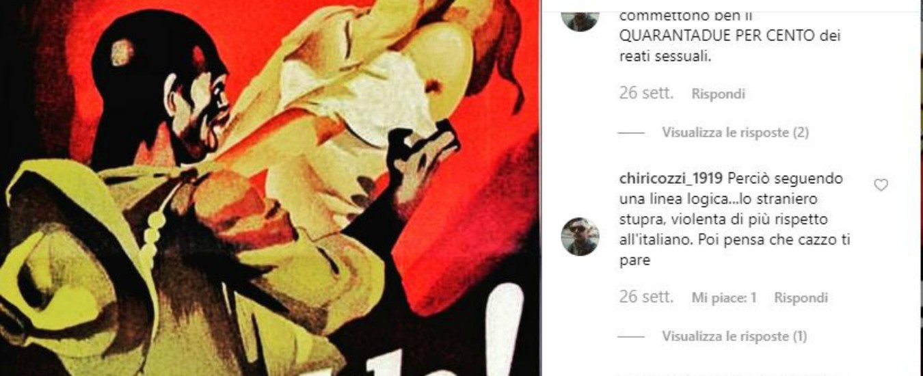Open the 26 sett. timestamp beside Mi piace: 1
923x376 pixels.
(x=646, y=297)
